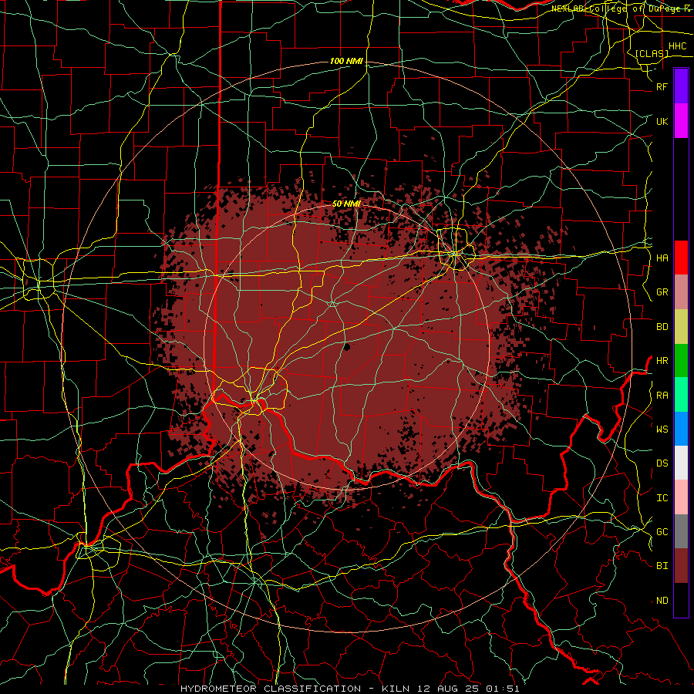Pick the WS blue legend swatch
Screen dimensions: 694x694
click(681, 429)
